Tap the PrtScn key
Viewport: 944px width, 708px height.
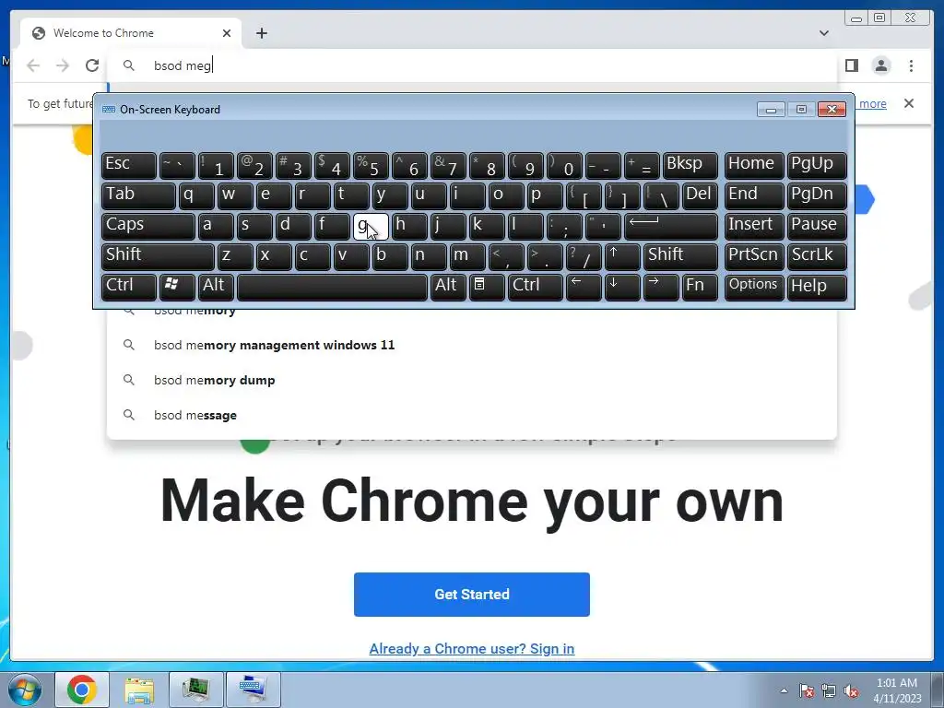pyautogui.click(x=754, y=256)
